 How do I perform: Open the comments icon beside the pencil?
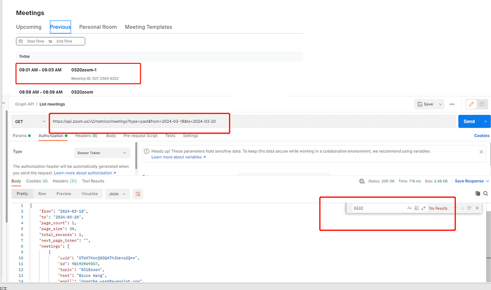(481, 104)
